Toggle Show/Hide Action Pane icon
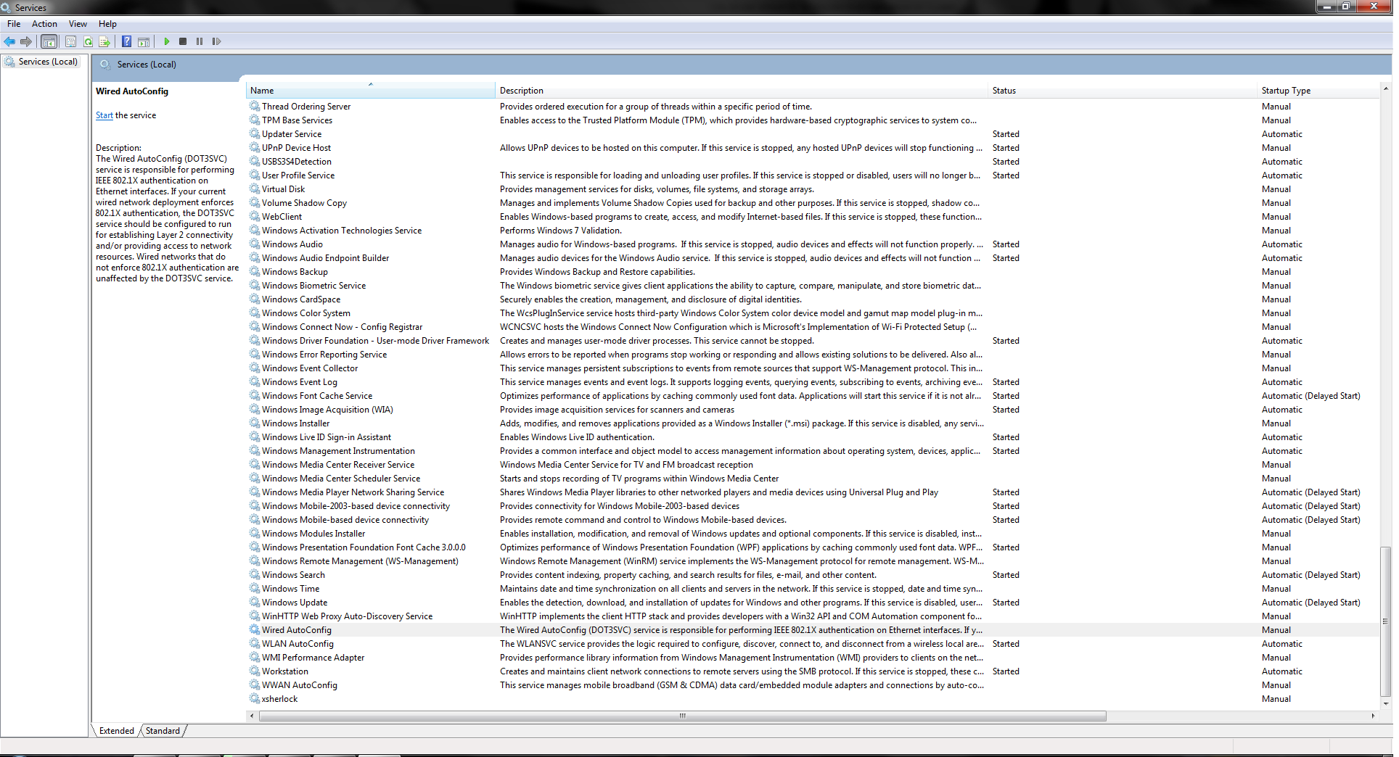 point(144,41)
